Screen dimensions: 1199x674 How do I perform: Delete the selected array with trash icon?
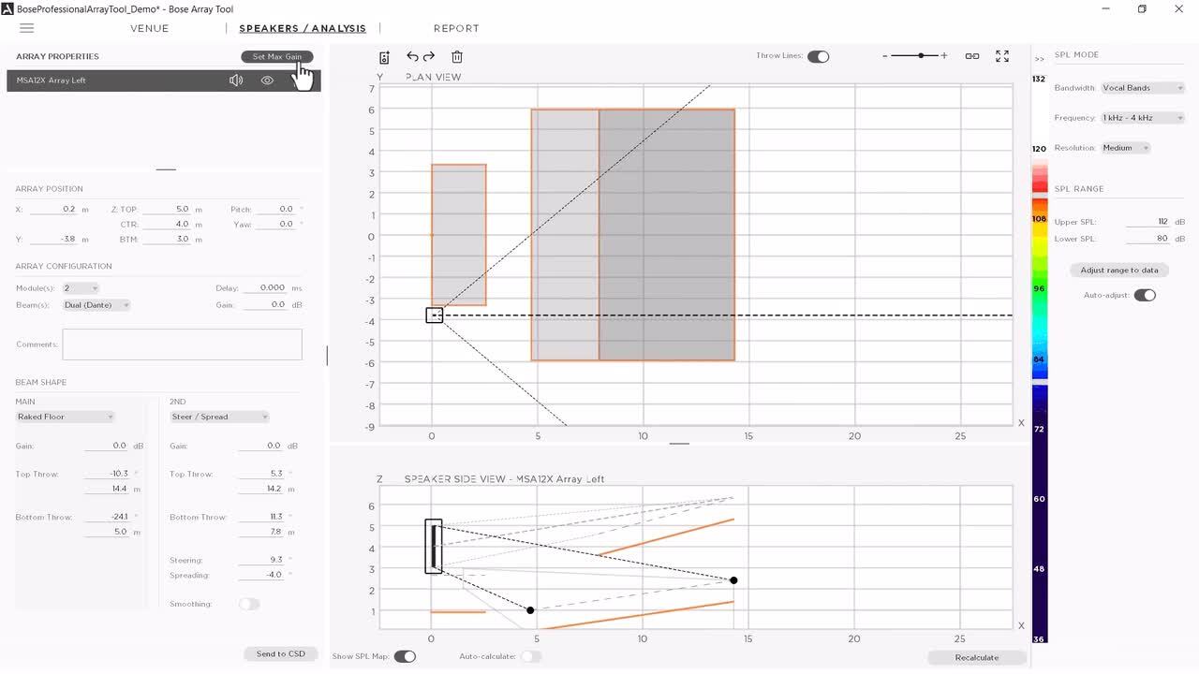[457, 57]
